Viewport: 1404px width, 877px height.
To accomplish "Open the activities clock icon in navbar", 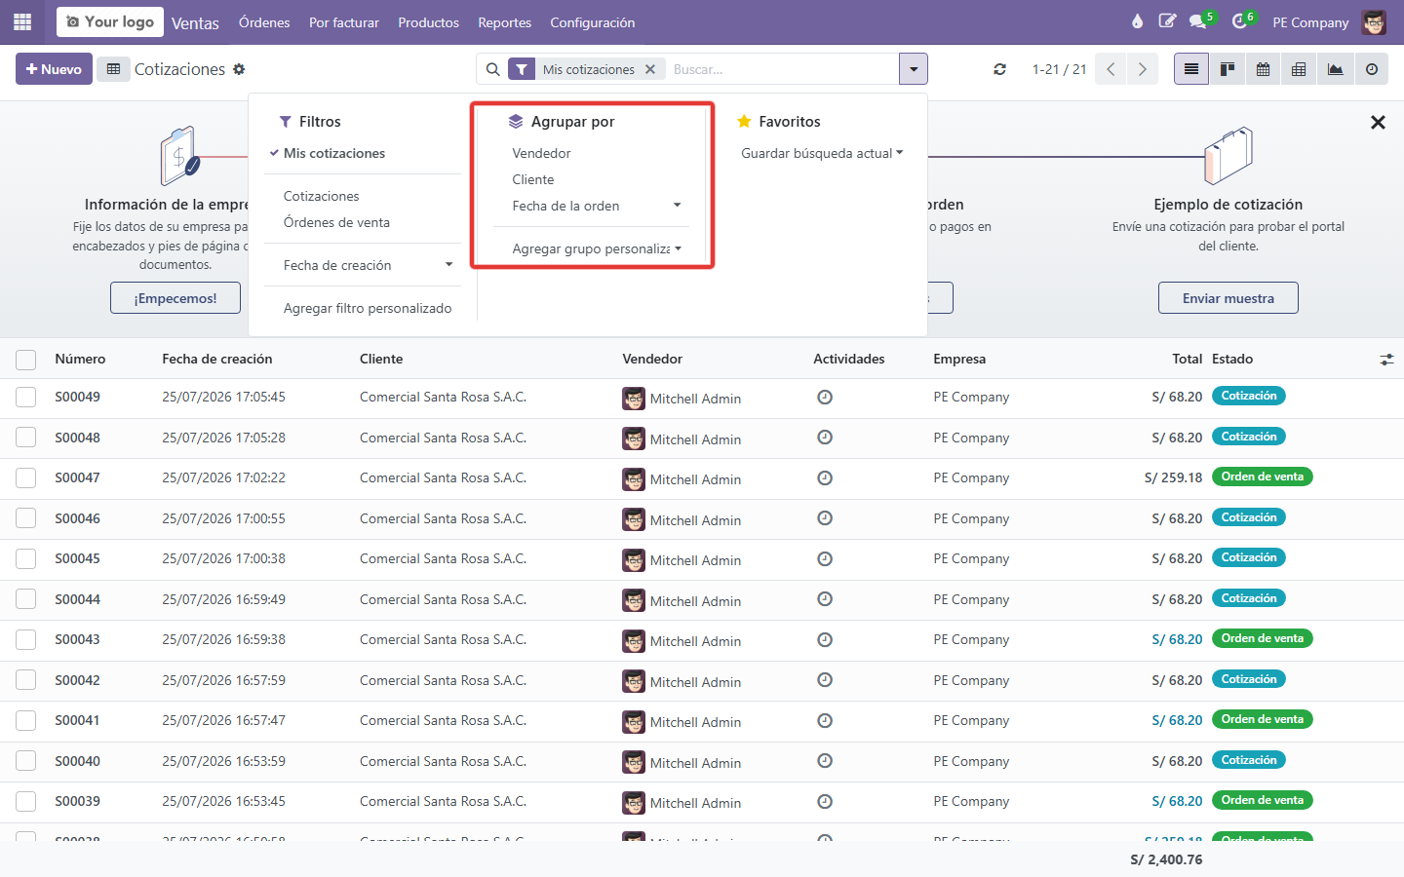I will click(x=1239, y=21).
